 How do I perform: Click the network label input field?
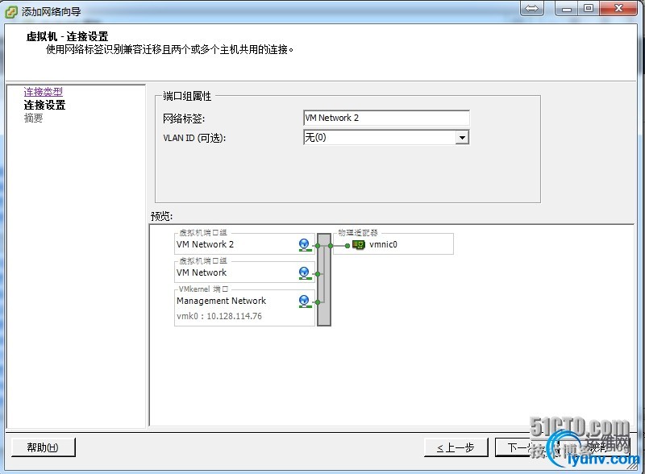pos(386,118)
